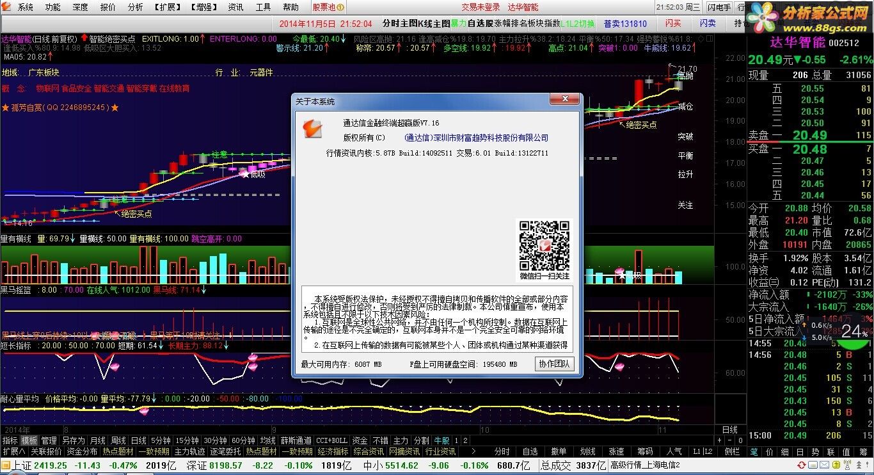Select the 15分钟 period
The height and width of the screenshot is (475, 874).
pos(187,441)
